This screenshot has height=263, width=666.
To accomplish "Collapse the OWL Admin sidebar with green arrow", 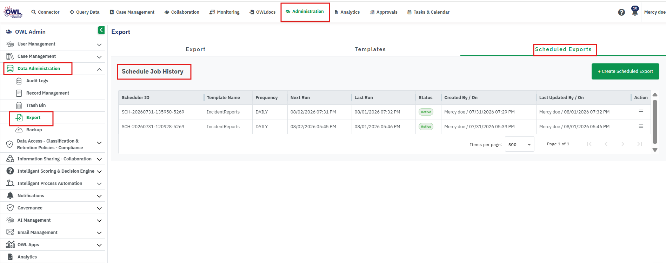I will 101,30.
